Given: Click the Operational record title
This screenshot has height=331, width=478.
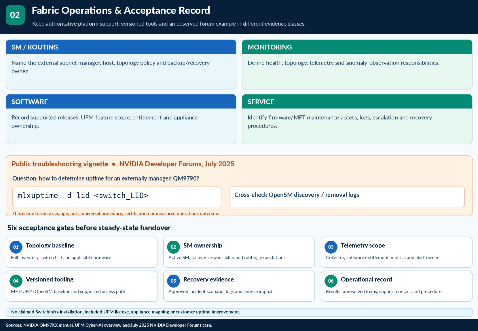Looking at the screenshot, I should pos(366,279).
